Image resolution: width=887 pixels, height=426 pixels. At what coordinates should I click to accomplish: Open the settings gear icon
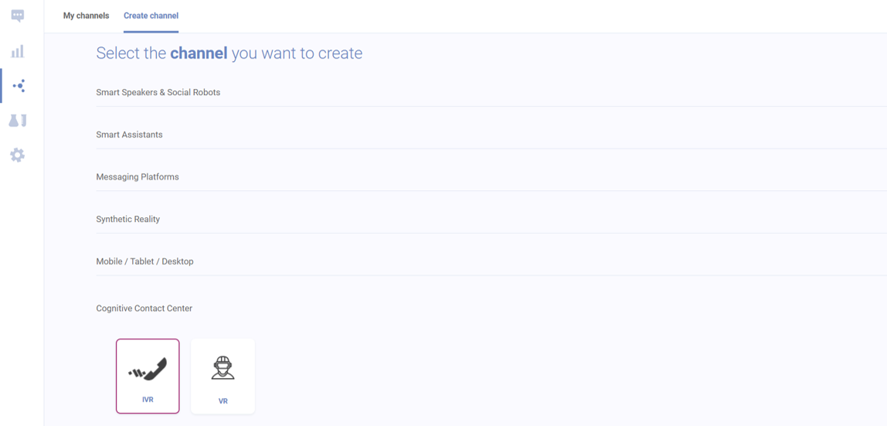18,155
